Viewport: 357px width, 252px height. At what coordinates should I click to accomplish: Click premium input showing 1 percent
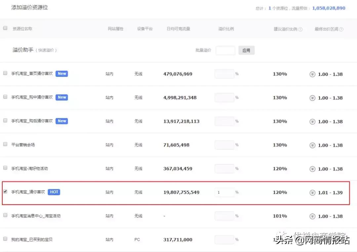point(224,192)
